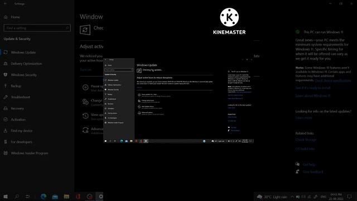Image resolution: width=357 pixels, height=201 pixels.
Task: Open the Backup section via its arrow icon
Action: (6, 86)
